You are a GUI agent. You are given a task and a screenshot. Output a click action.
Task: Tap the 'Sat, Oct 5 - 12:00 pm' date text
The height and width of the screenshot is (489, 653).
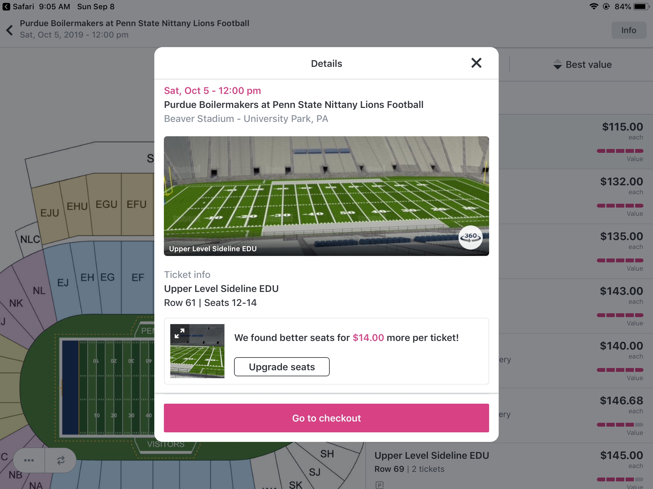pyautogui.click(x=212, y=91)
